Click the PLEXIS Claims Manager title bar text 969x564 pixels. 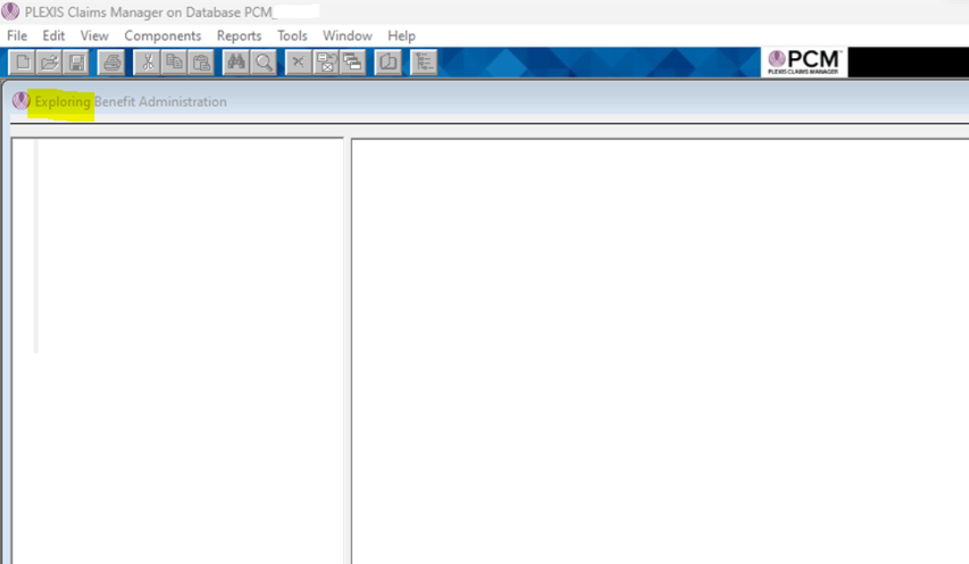point(152,12)
